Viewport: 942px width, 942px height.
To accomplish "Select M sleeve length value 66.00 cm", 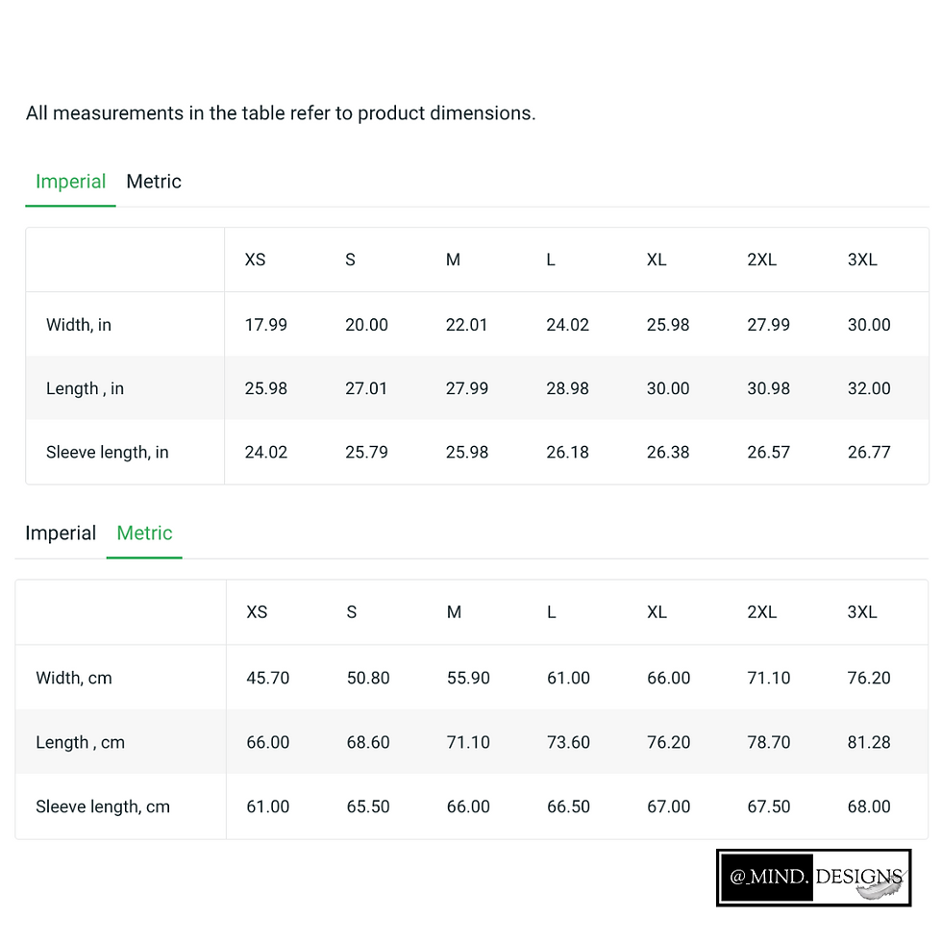I will point(469,806).
